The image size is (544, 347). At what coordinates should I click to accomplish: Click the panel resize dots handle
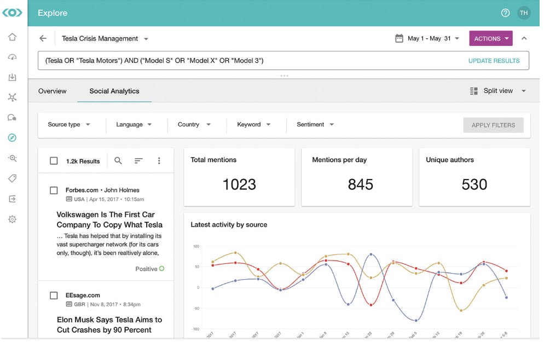[x=284, y=76]
